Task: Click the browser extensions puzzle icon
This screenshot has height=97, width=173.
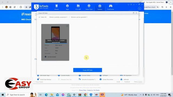Action: click(x=21, y=7)
